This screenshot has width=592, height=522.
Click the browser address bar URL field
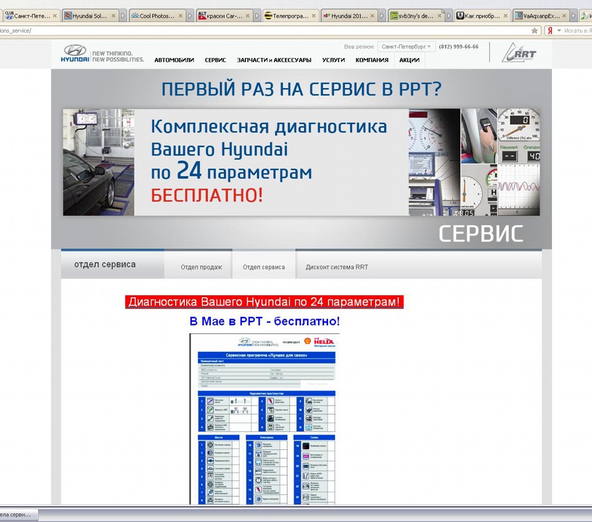point(247,29)
